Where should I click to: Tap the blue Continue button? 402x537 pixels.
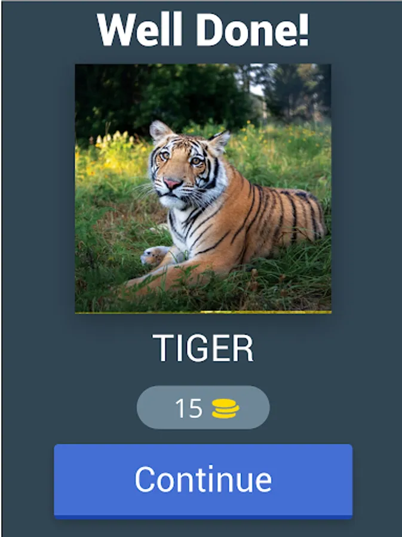(x=203, y=481)
